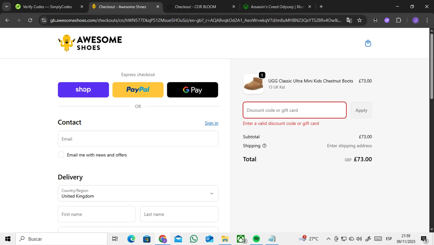434x245 pixels.
Task: Open the Mail app on the taskbar
Action: (178, 239)
